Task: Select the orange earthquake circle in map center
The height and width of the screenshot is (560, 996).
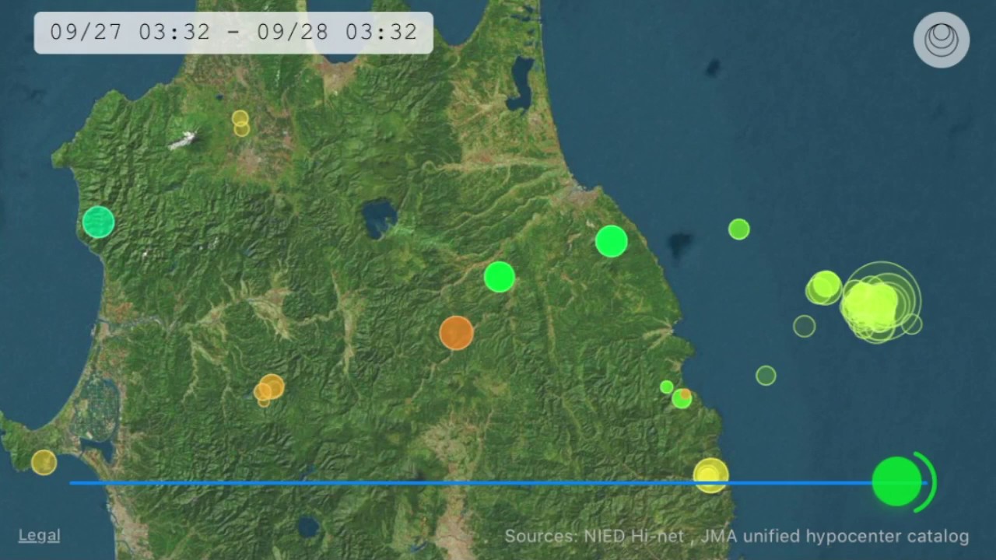Action: click(456, 333)
